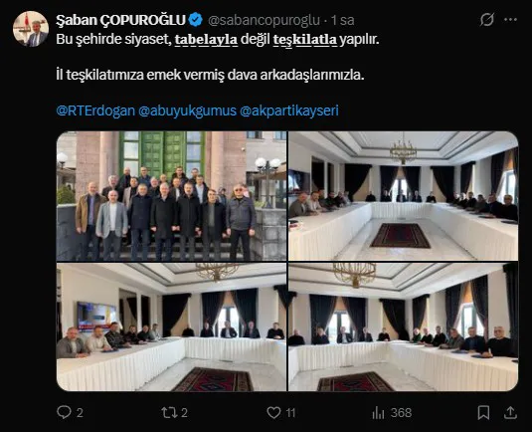The height and width of the screenshot is (432, 532).
Task: Open the @akpartikayseri mention link
Action: (289, 110)
